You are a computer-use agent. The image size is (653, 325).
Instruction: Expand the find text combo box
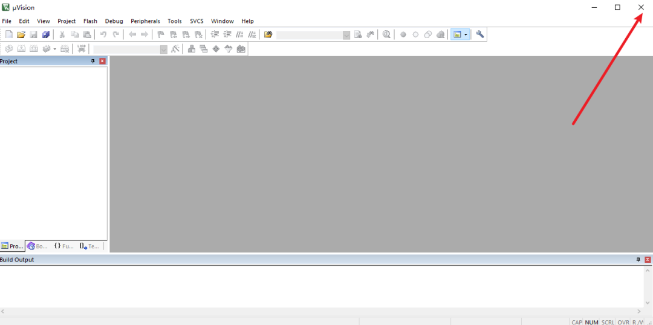[346, 35]
